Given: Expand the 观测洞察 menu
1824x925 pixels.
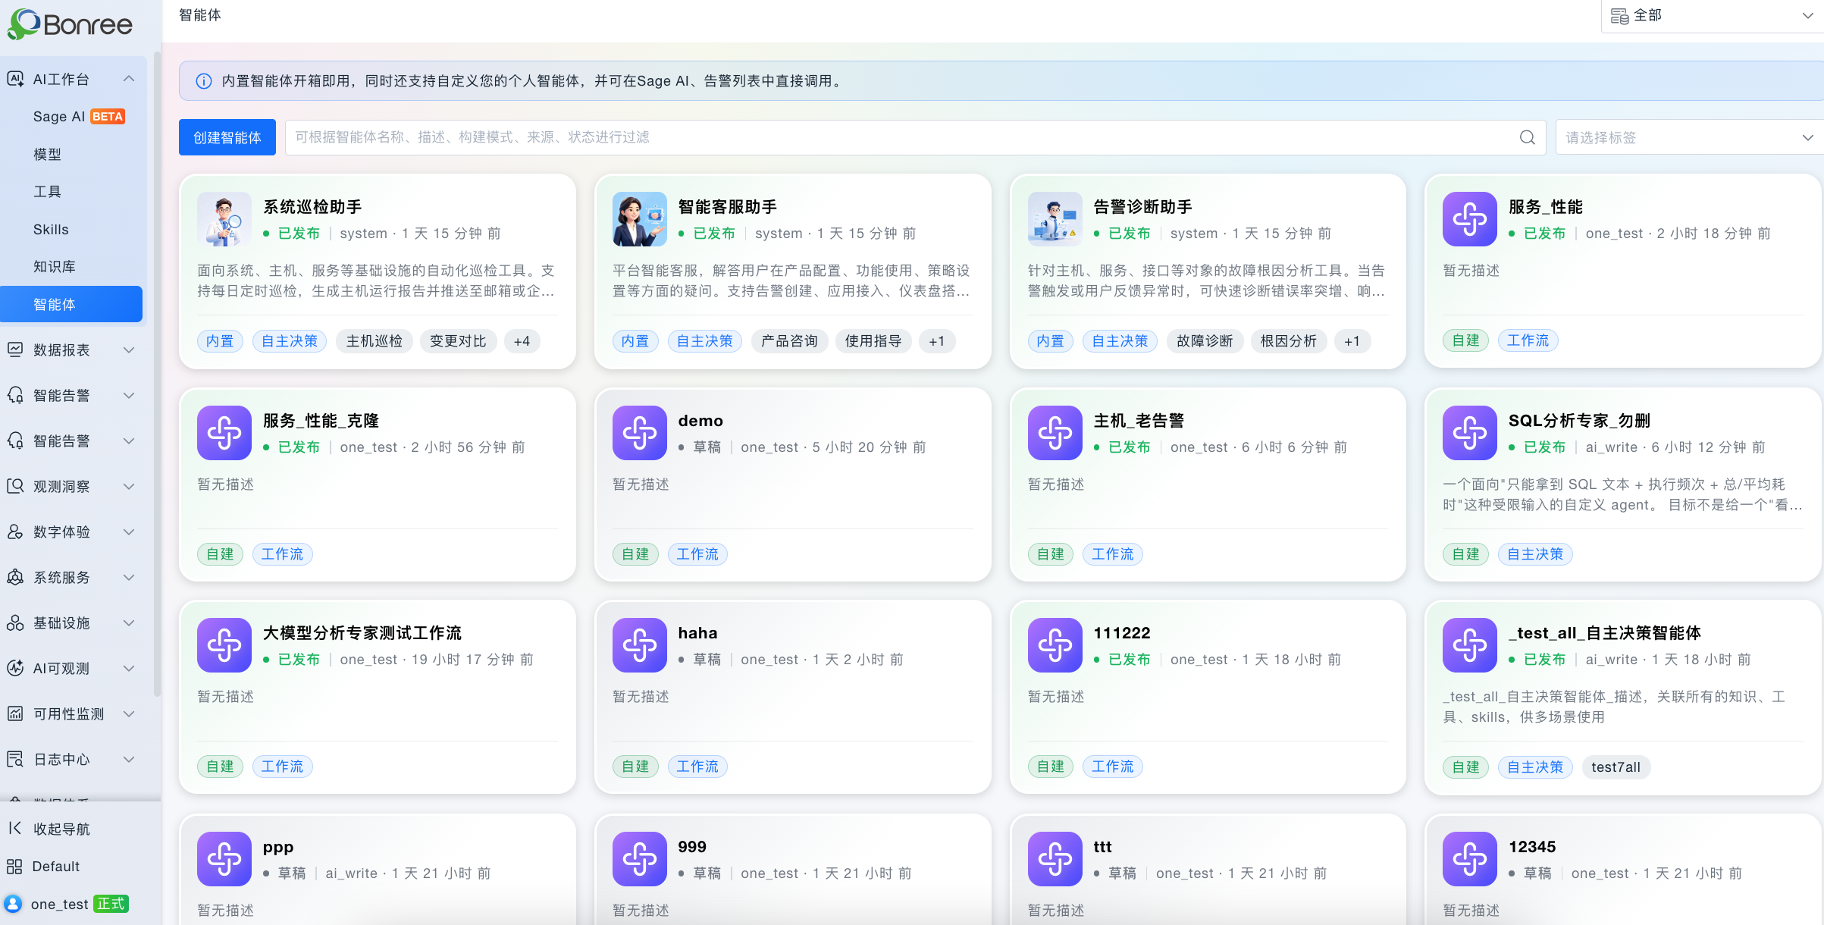Looking at the screenshot, I should click(x=71, y=486).
